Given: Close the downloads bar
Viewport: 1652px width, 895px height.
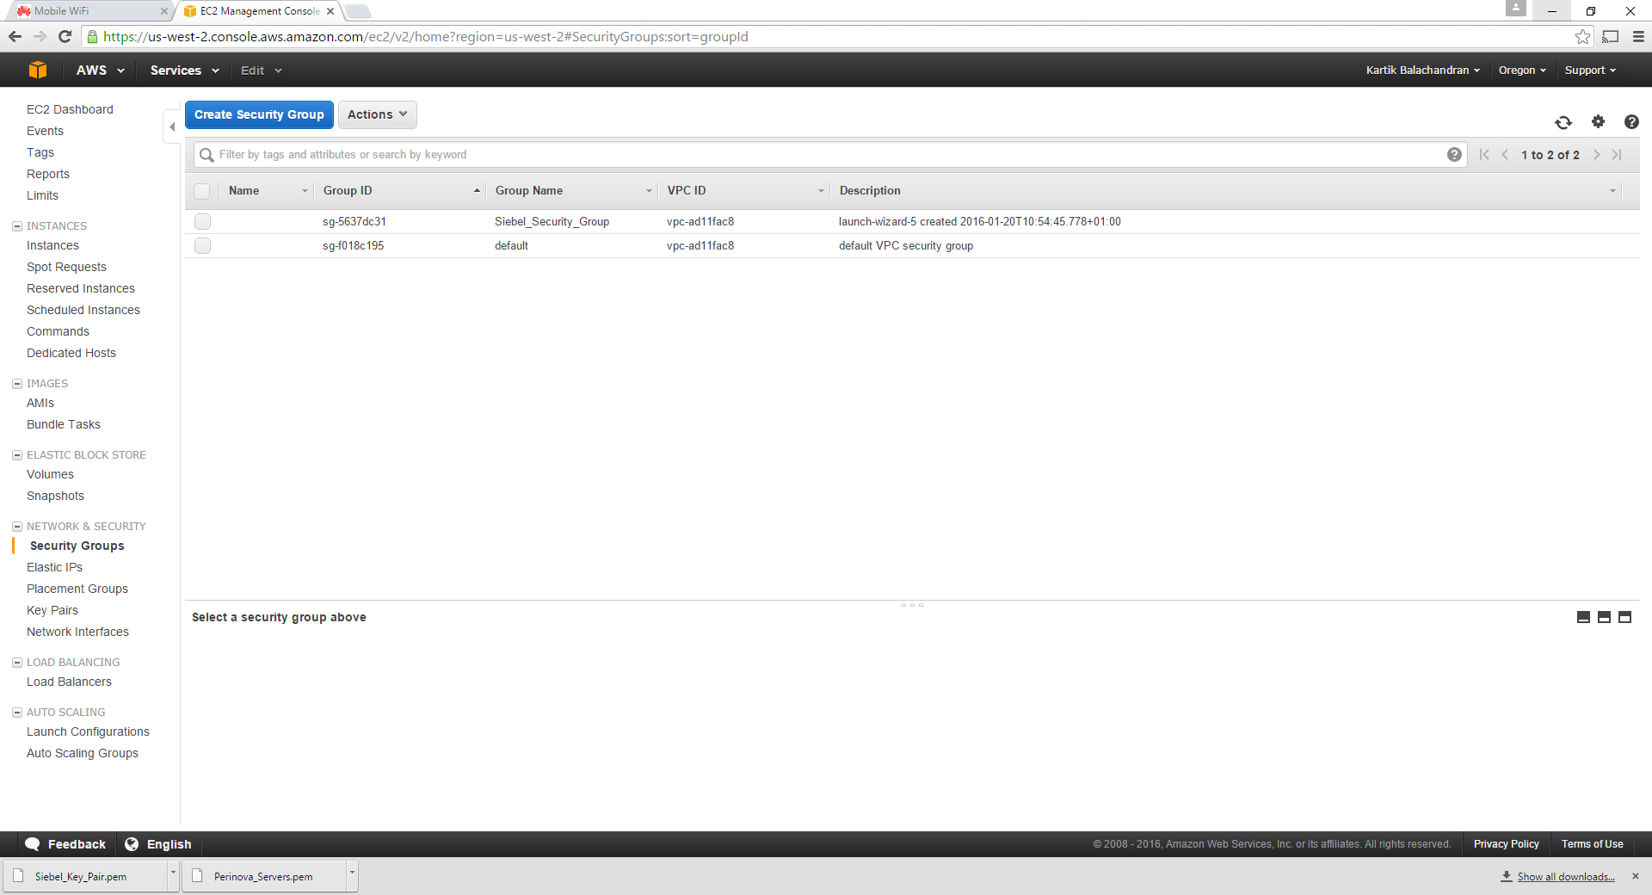Looking at the screenshot, I should 1636,876.
